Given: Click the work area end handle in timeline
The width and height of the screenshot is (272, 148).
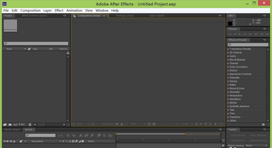Looking at the screenshot, I should pyautogui.click(x=186, y=134).
